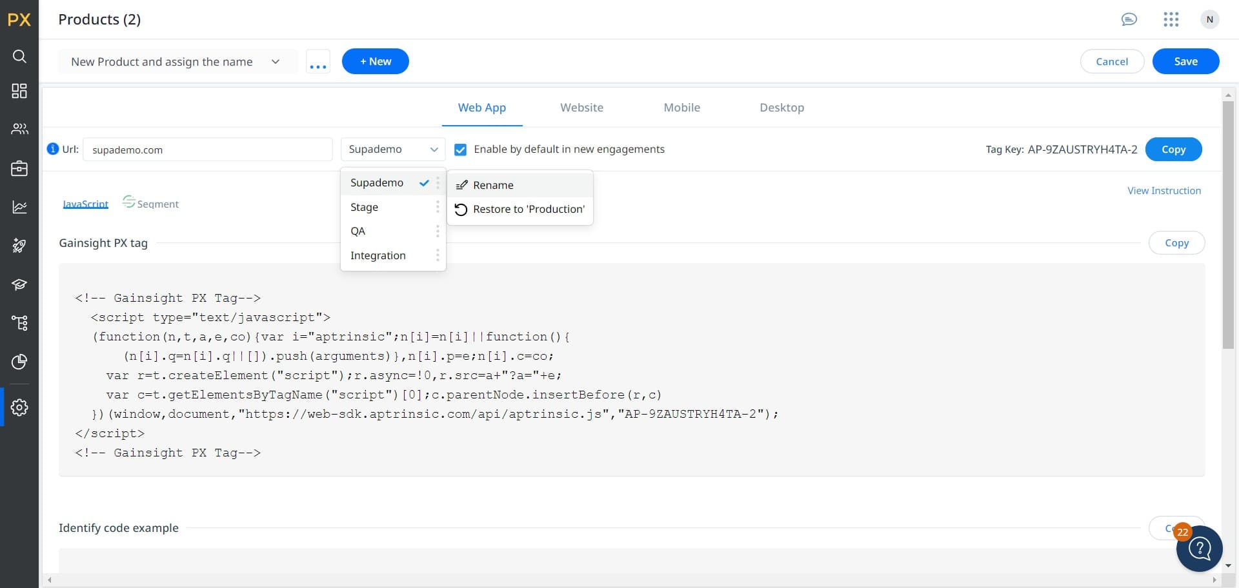Open the analytics chart icon

[x=19, y=207]
